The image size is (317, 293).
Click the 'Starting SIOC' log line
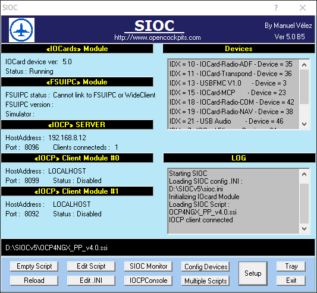[x=188, y=174]
